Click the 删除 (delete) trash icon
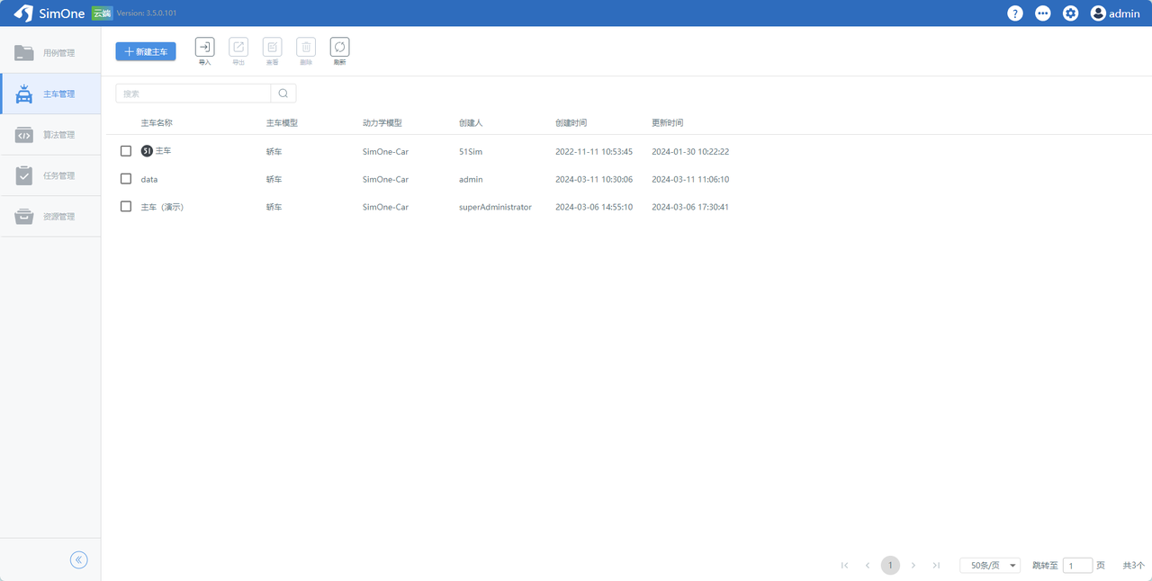Viewport: 1152px width, 581px height. [306, 48]
